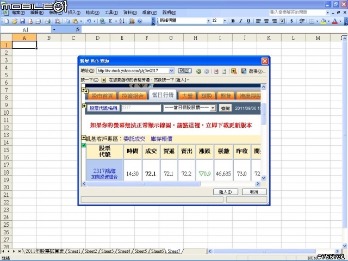Expand the AutoSum function arrow
The height and width of the screenshot is (261, 348).
click(x=116, y=21)
